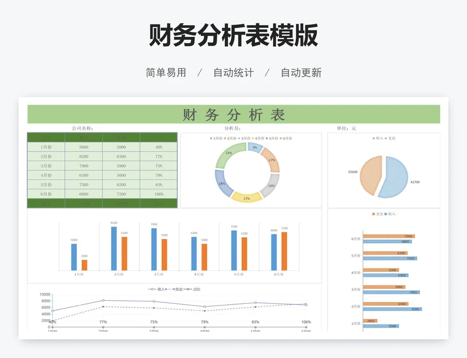Click 收入 in the pie chart legend
This screenshot has width=467, height=358.
click(378, 138)
